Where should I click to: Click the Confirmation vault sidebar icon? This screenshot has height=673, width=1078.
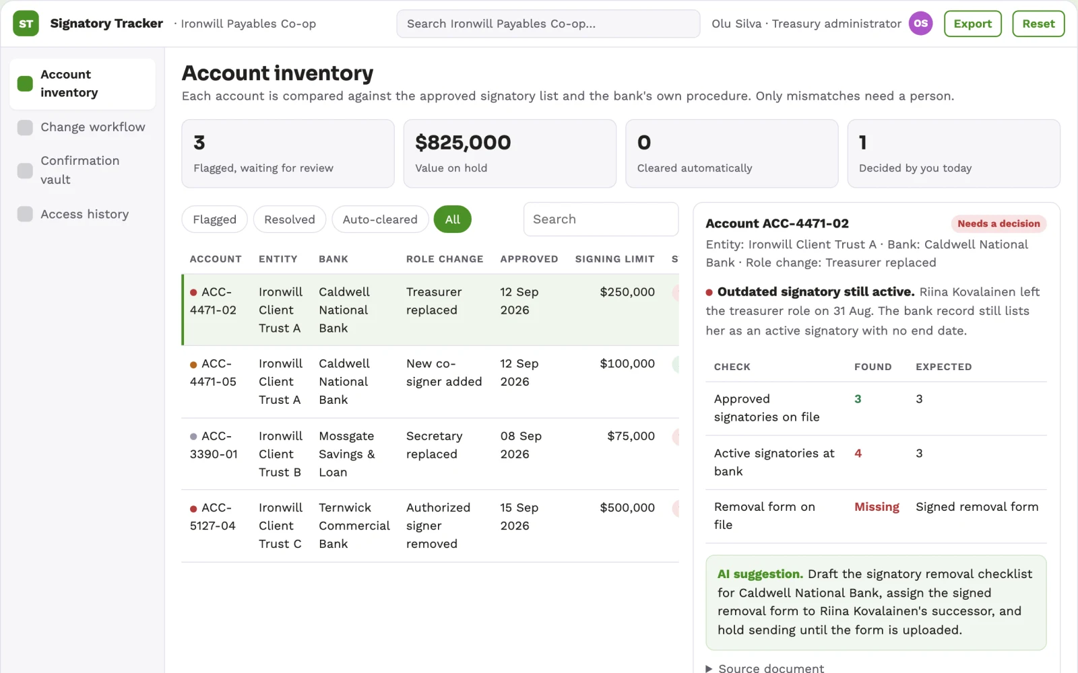click(25, 170)
